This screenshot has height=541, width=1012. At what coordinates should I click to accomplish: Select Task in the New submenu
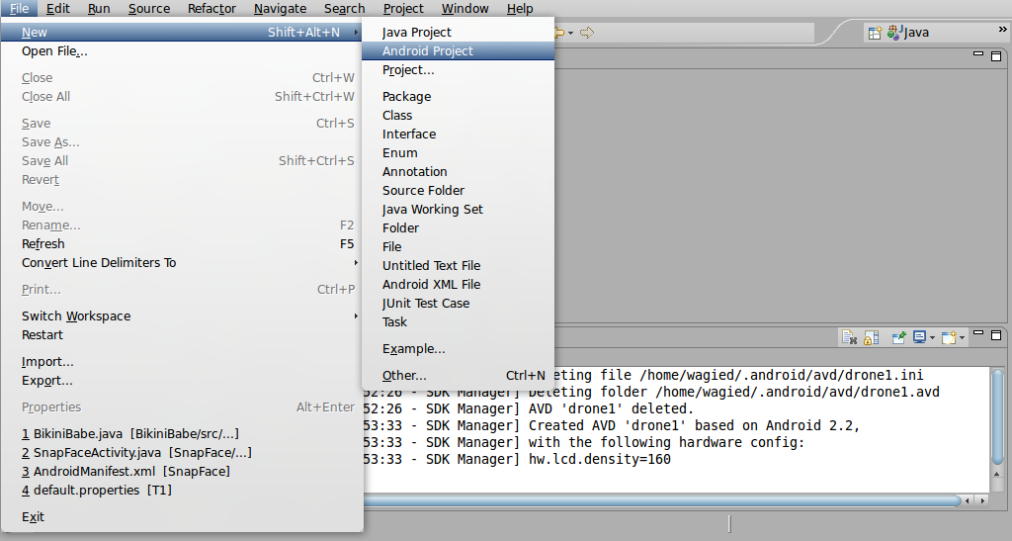click(459, 321)
